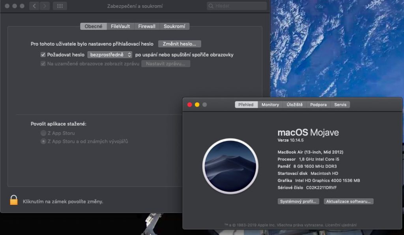
Task: Click the Aktualizace softwaru button
Action: pyautogui.click(x=349, y=201)
